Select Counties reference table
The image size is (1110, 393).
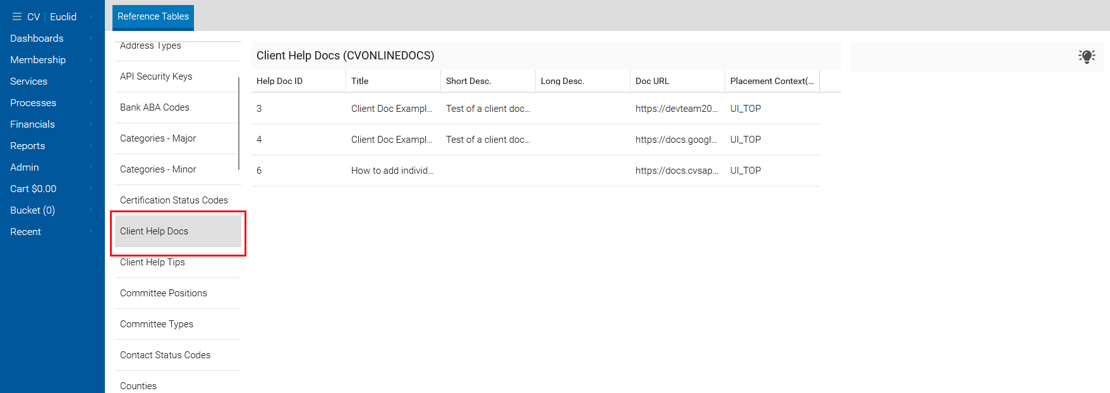(178, 383)
